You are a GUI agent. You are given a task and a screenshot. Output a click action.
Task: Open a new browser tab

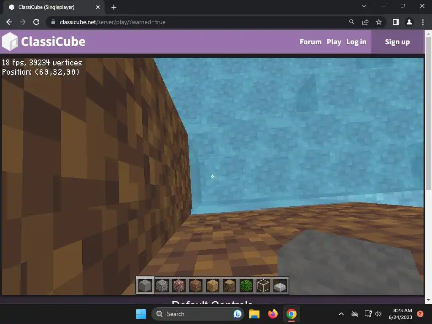(114, 7)
